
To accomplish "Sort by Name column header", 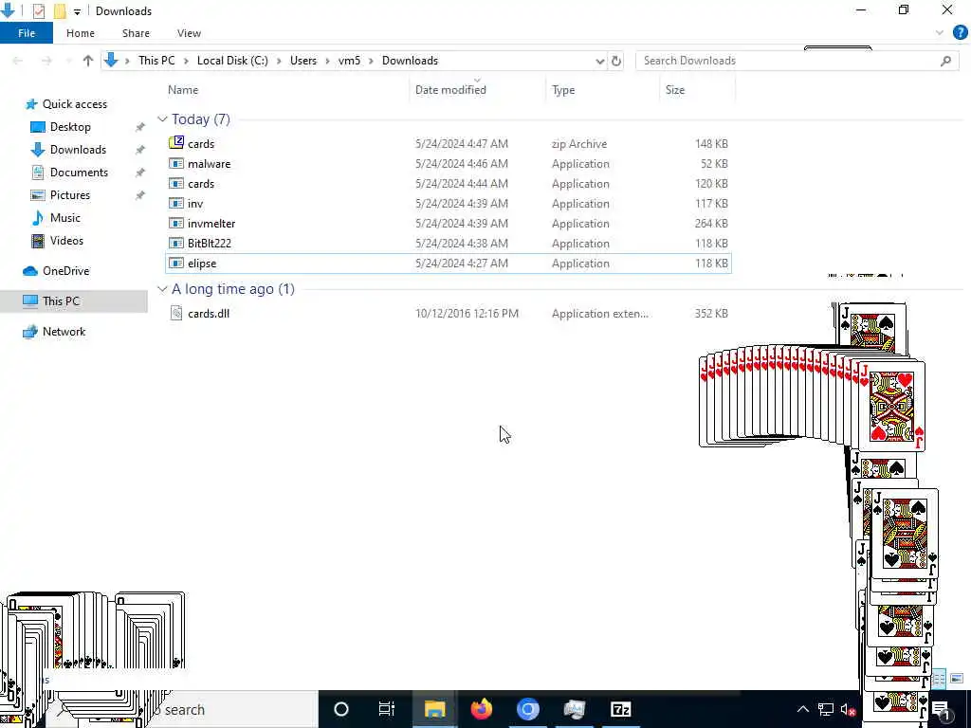I will (183, 90).
